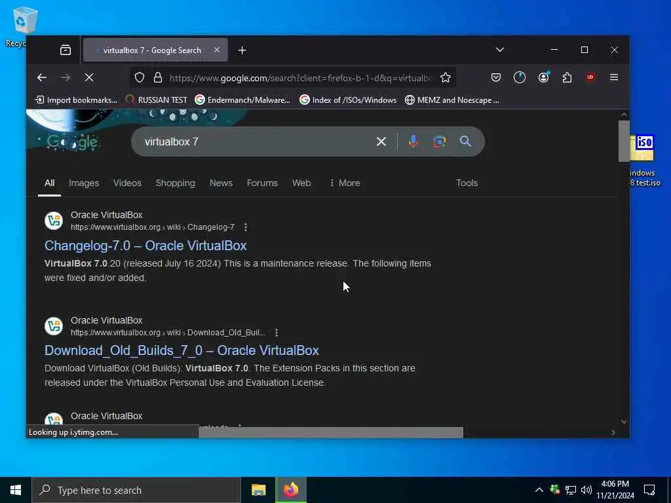
Task: Show hidden system tray icons chevron
Action: [539, 490]
